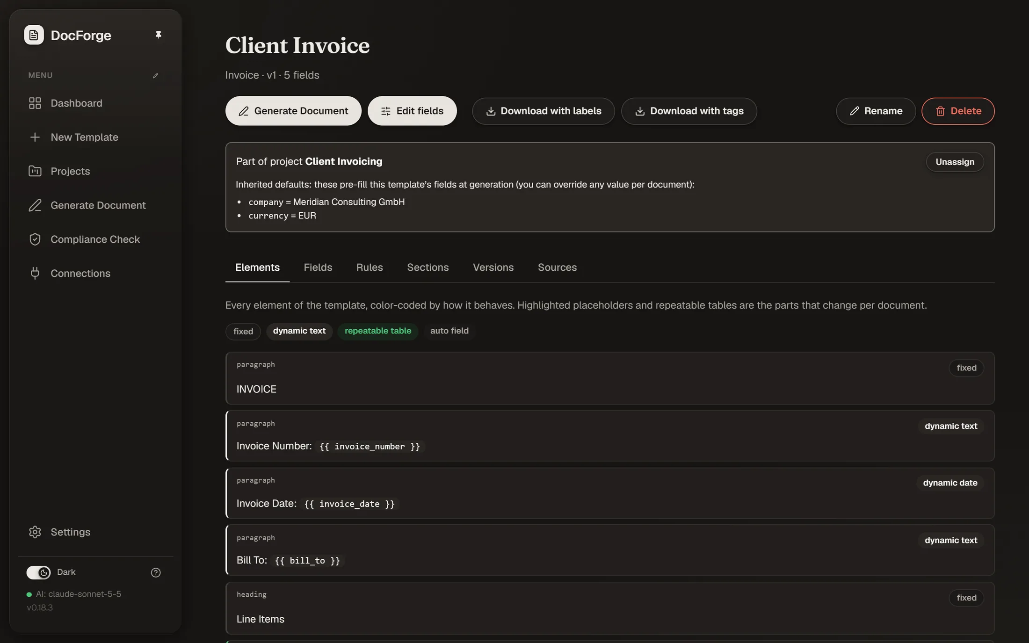Toggle the sidebar pin icon
This screenshot has height=643, width=1029.
click(x=158, y=35)
